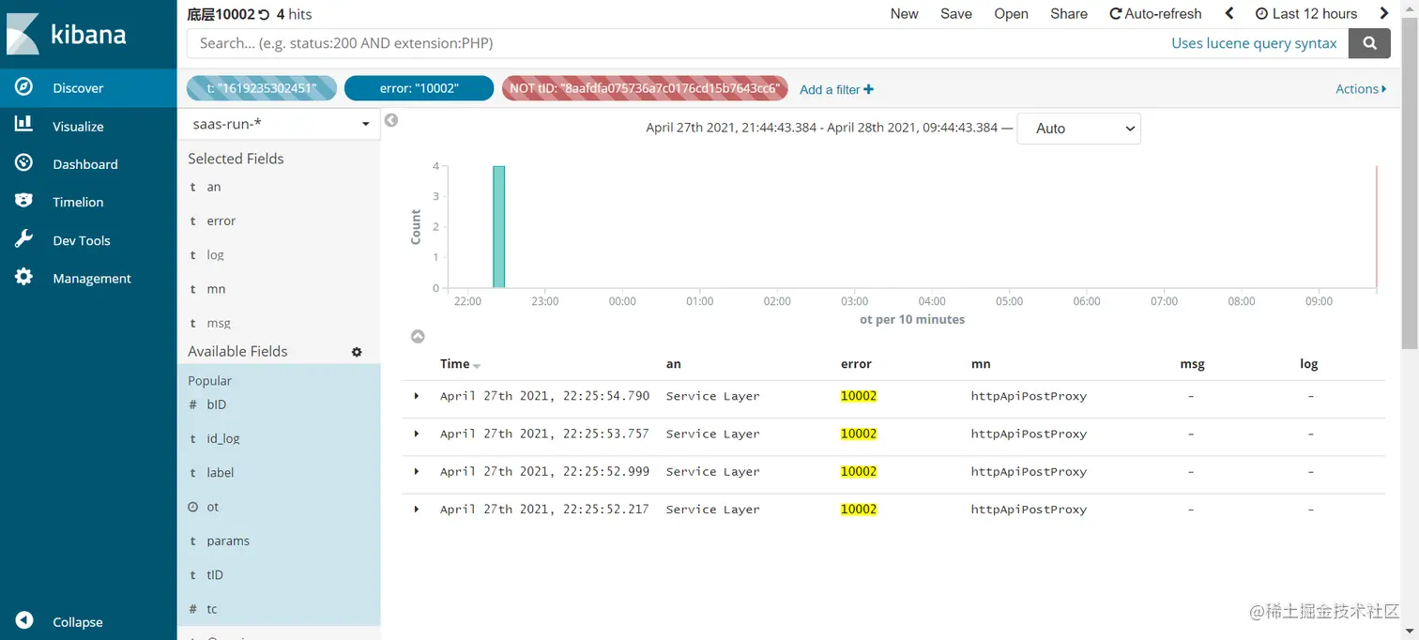
Task: Expand the 22:25:52.217 log row
Action: pyautogui.click(x=417, y=509)
